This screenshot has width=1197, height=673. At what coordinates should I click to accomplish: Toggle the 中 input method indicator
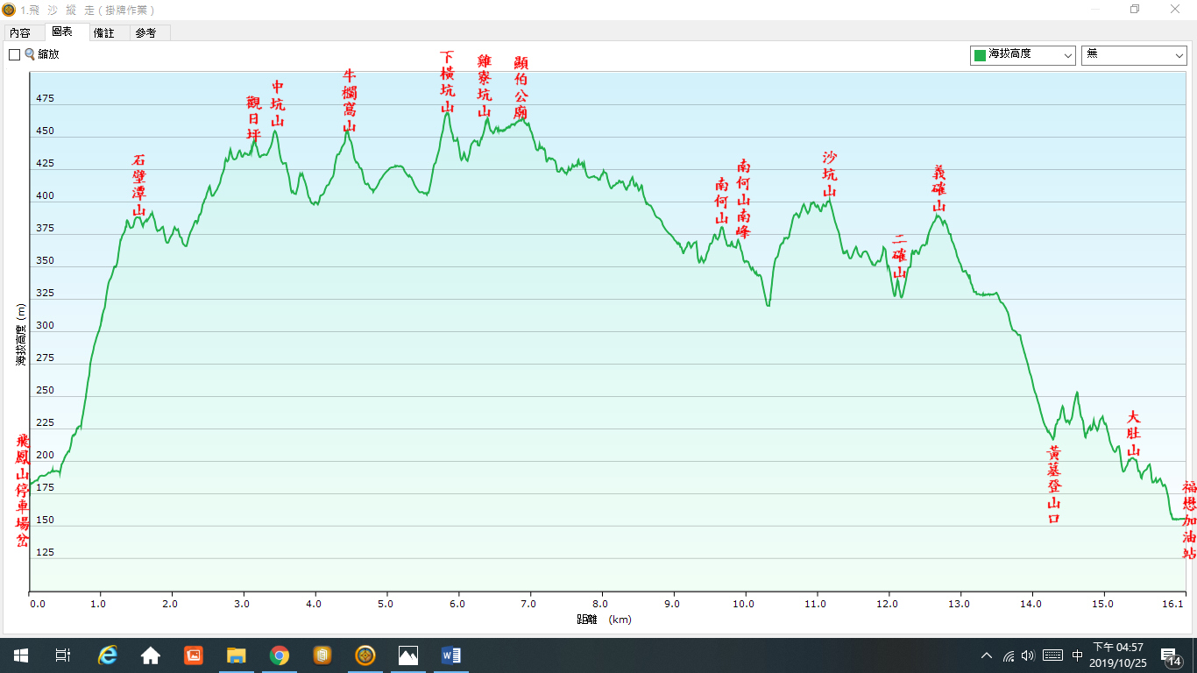click(x=1077, y=655)
